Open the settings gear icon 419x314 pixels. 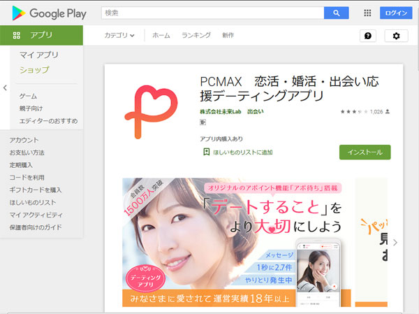(x=396, y=36)
